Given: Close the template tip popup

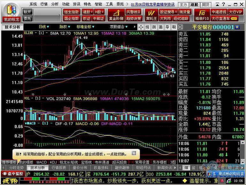Looking at the screenshot, I should click(x=134, y=153).
